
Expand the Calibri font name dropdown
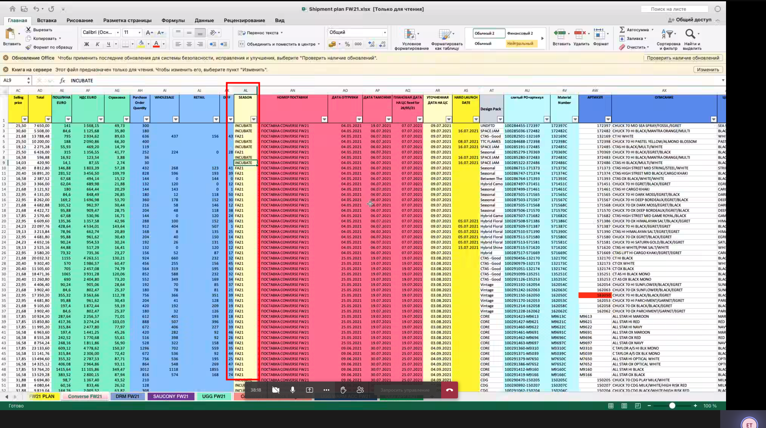click(x=118, y=32)
